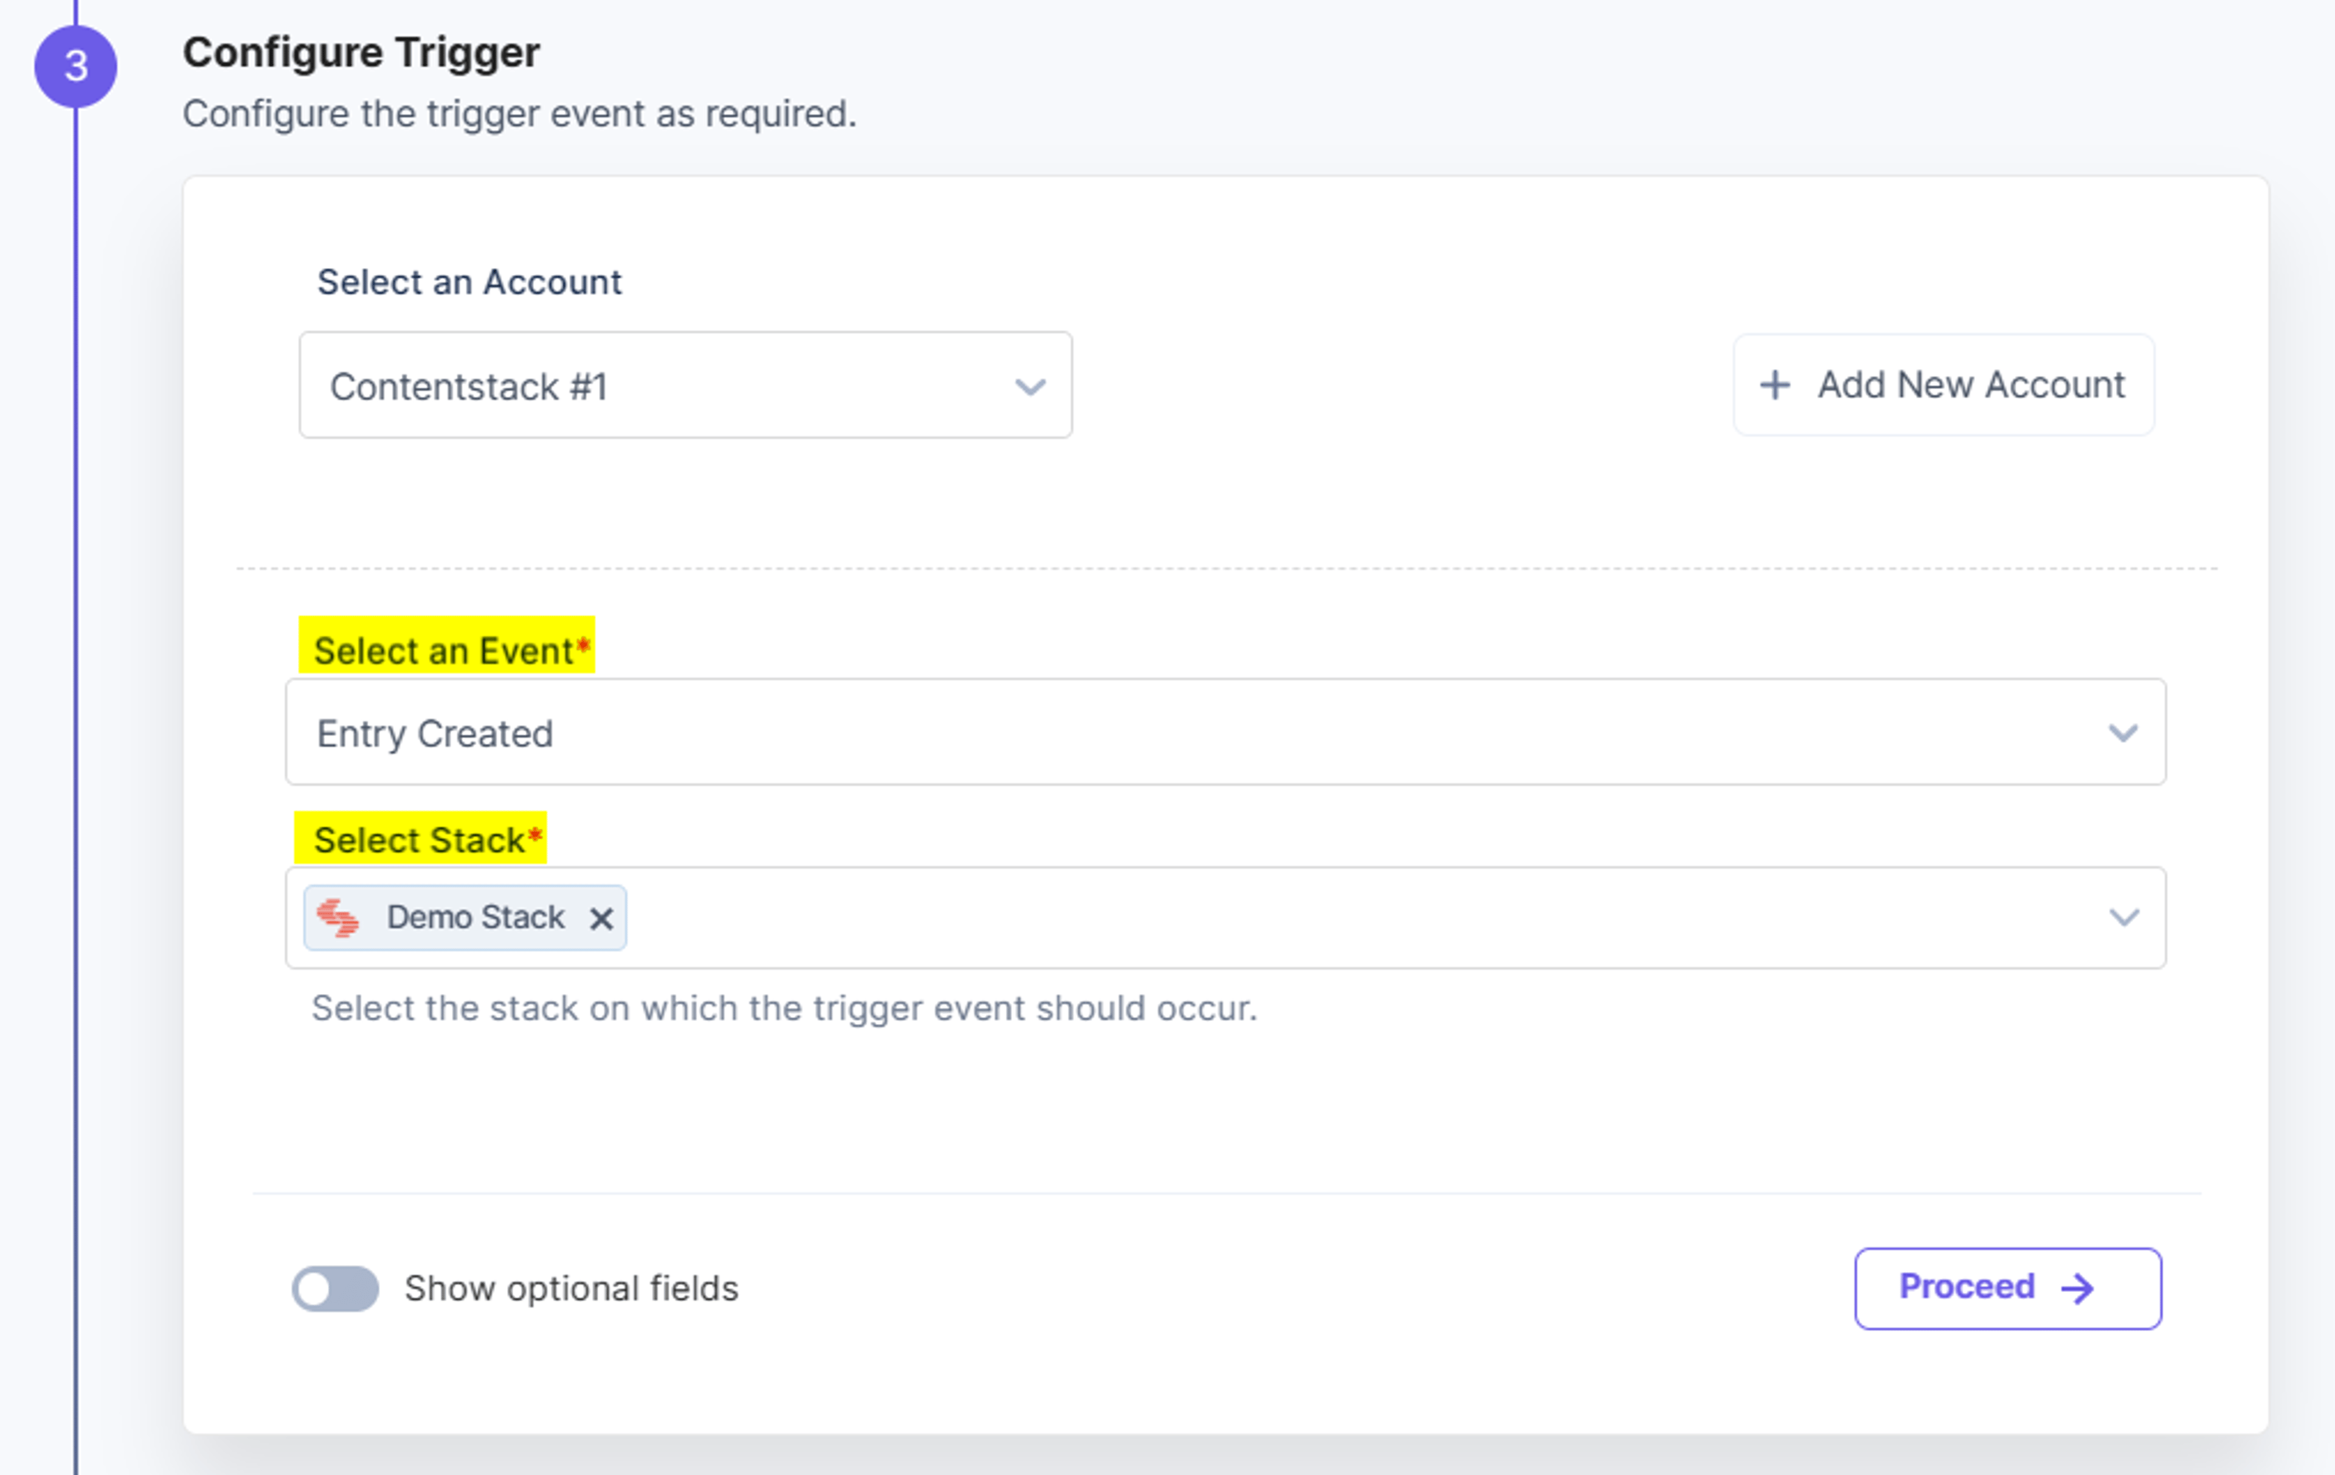Click the Proceed button

[x=2008, y=1288]
